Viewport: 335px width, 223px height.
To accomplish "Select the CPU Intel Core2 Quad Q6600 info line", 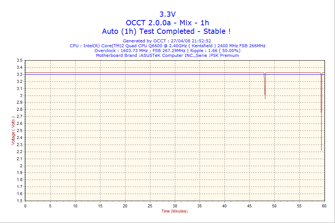I will point(167,46).
